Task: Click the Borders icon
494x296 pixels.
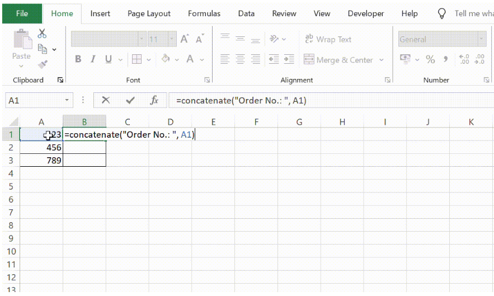Action: [x=137, y=59]
